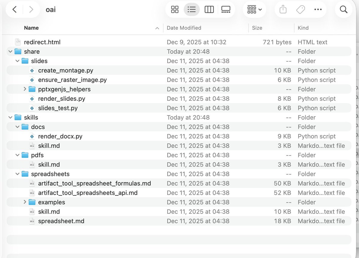This screenshot has width=359, height=258.
Task: Open the More actions ellipsis menu
Action: (318, 10)
